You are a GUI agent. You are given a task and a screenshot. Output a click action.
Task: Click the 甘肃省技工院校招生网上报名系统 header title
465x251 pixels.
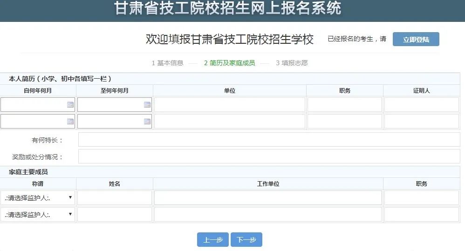[228, 8]
